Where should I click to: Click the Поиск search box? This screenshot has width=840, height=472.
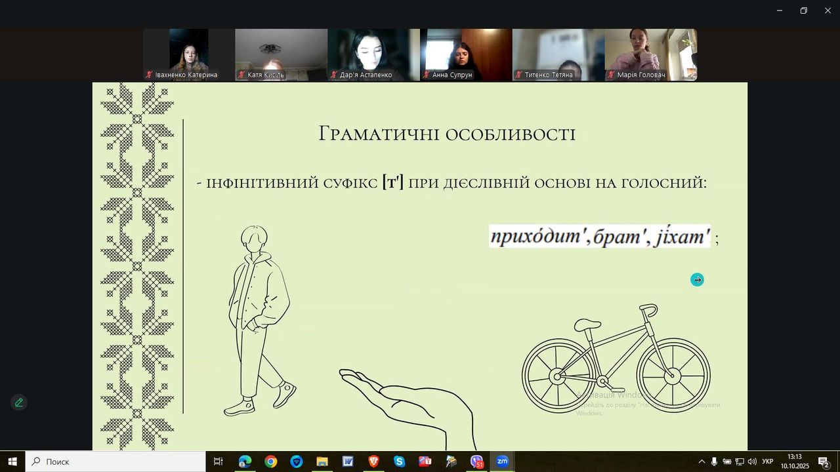click(x=115, y=462)
